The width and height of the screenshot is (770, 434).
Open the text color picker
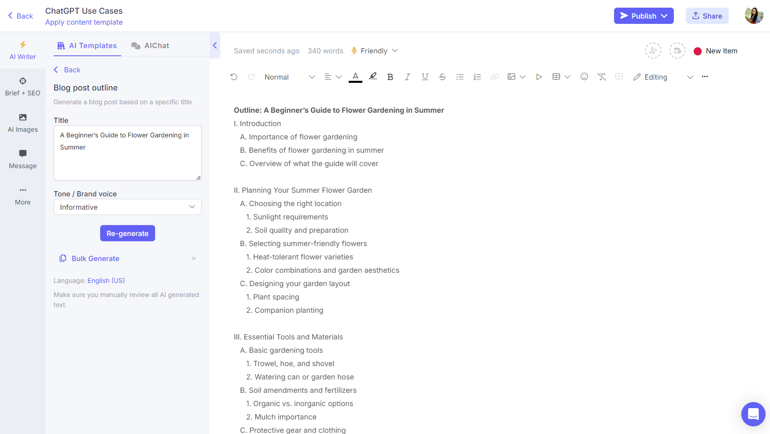tap(355, 77)
